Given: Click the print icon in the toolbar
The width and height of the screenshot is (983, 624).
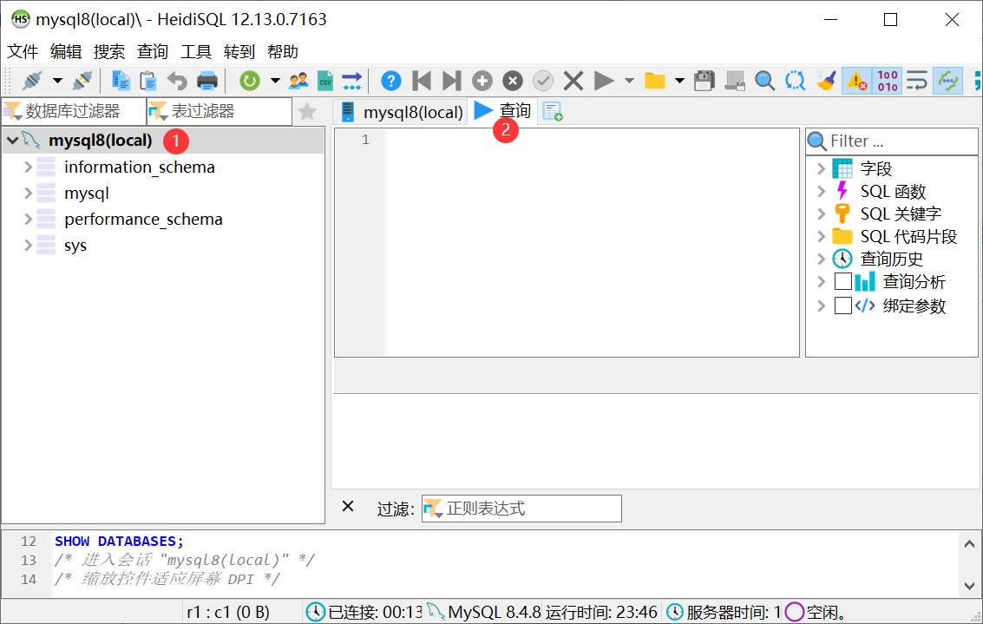Looking at the screenshot, I should tap(207, 81).
